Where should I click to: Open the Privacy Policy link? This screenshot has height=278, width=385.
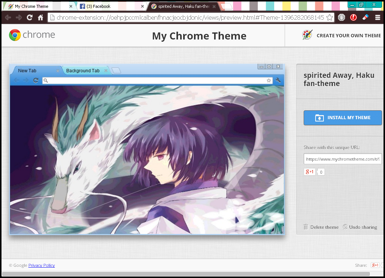[41, 265]
